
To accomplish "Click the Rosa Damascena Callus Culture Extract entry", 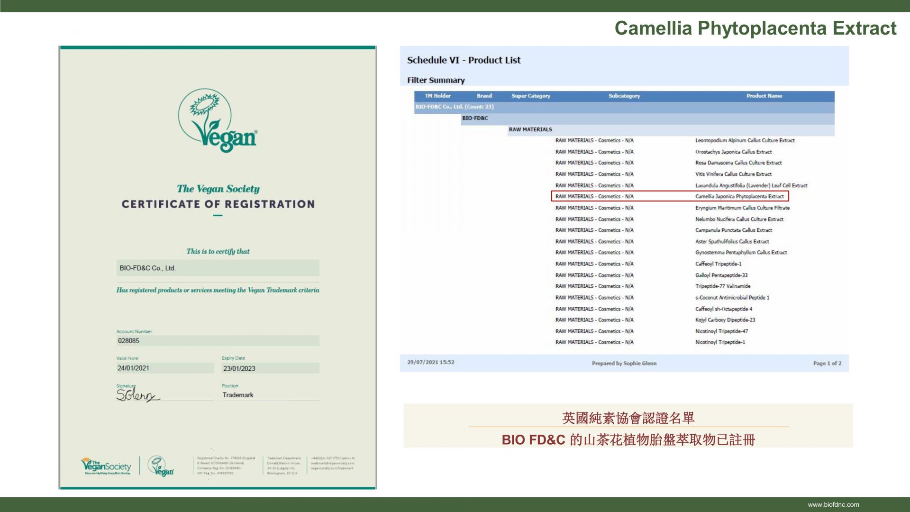I will 738,163.
